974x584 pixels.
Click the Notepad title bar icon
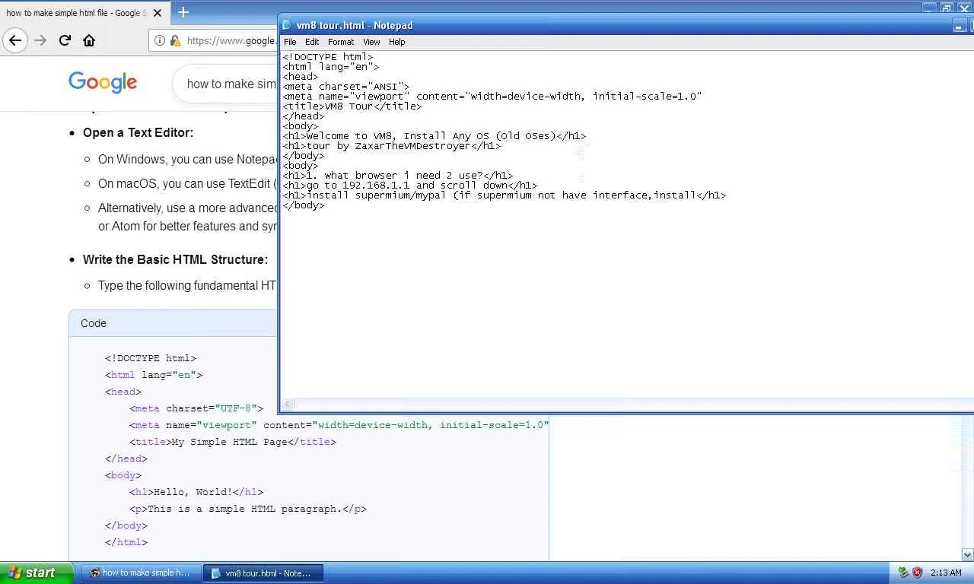coord(287,25)
